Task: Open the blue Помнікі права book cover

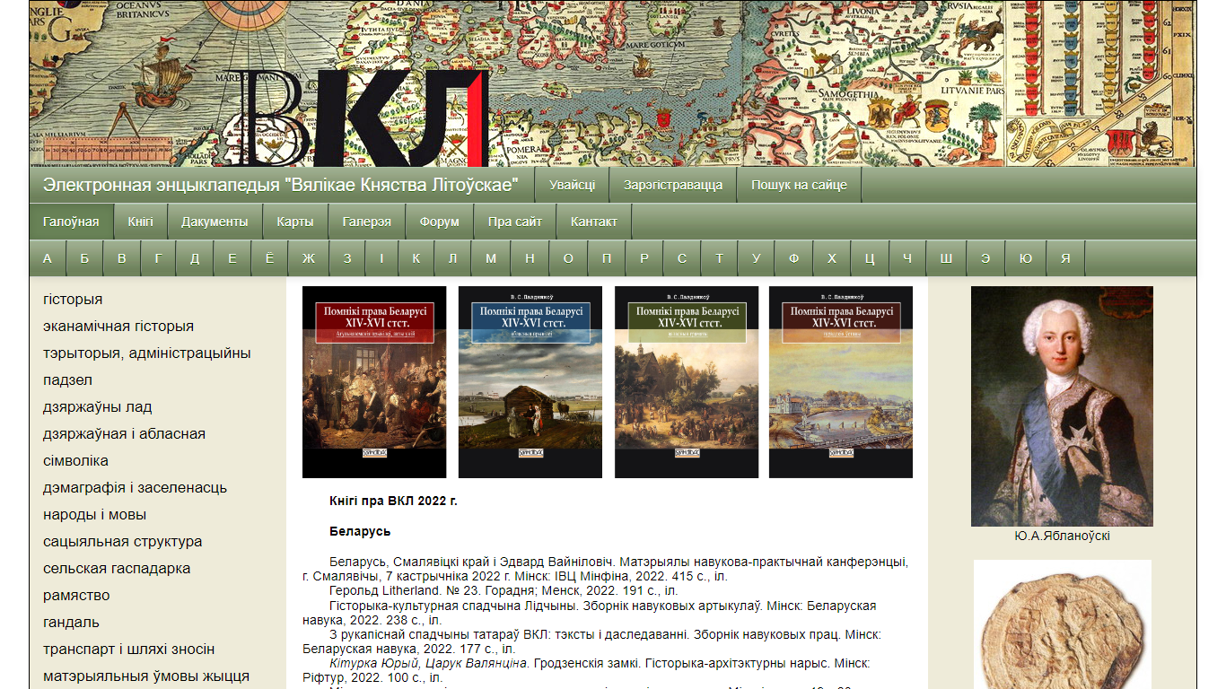Action: click(530, 382)
